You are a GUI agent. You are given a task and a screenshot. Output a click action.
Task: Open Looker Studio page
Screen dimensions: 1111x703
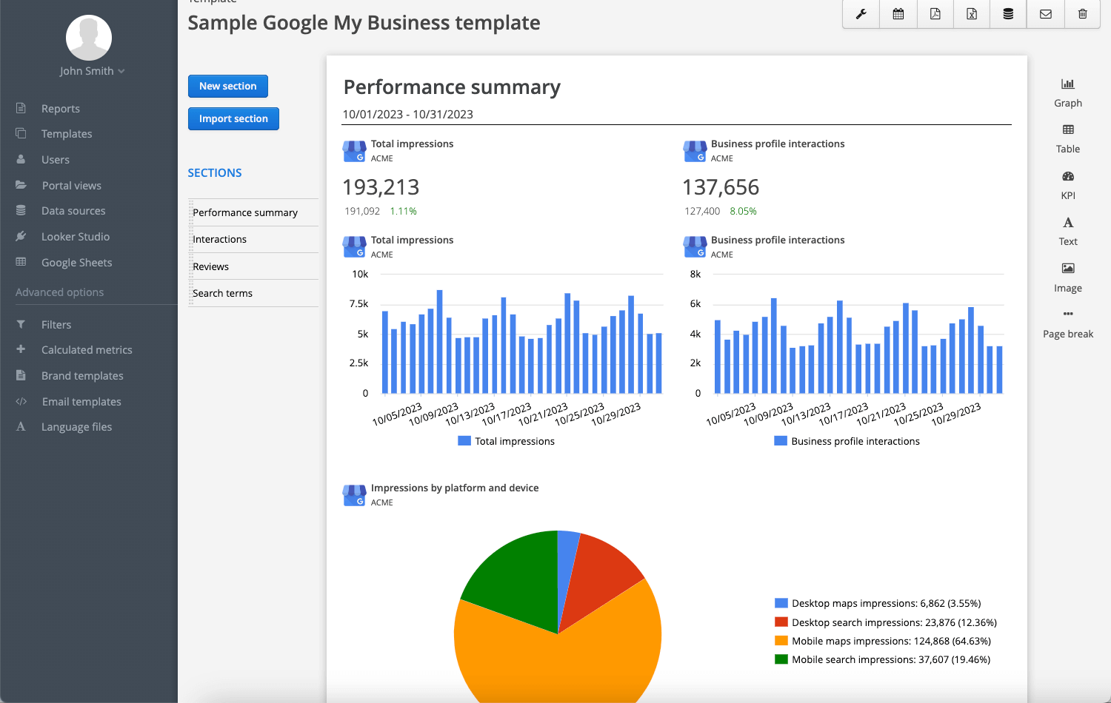[x=76, y=237]
